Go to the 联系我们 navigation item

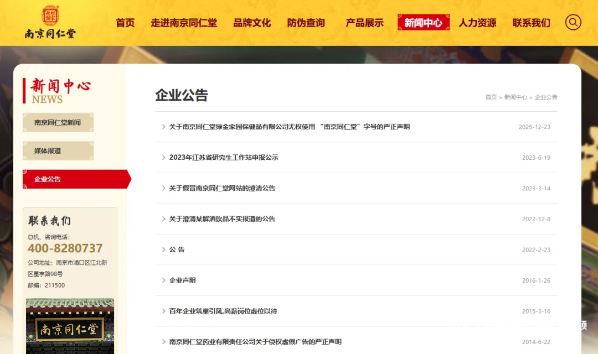click(531, 23)
